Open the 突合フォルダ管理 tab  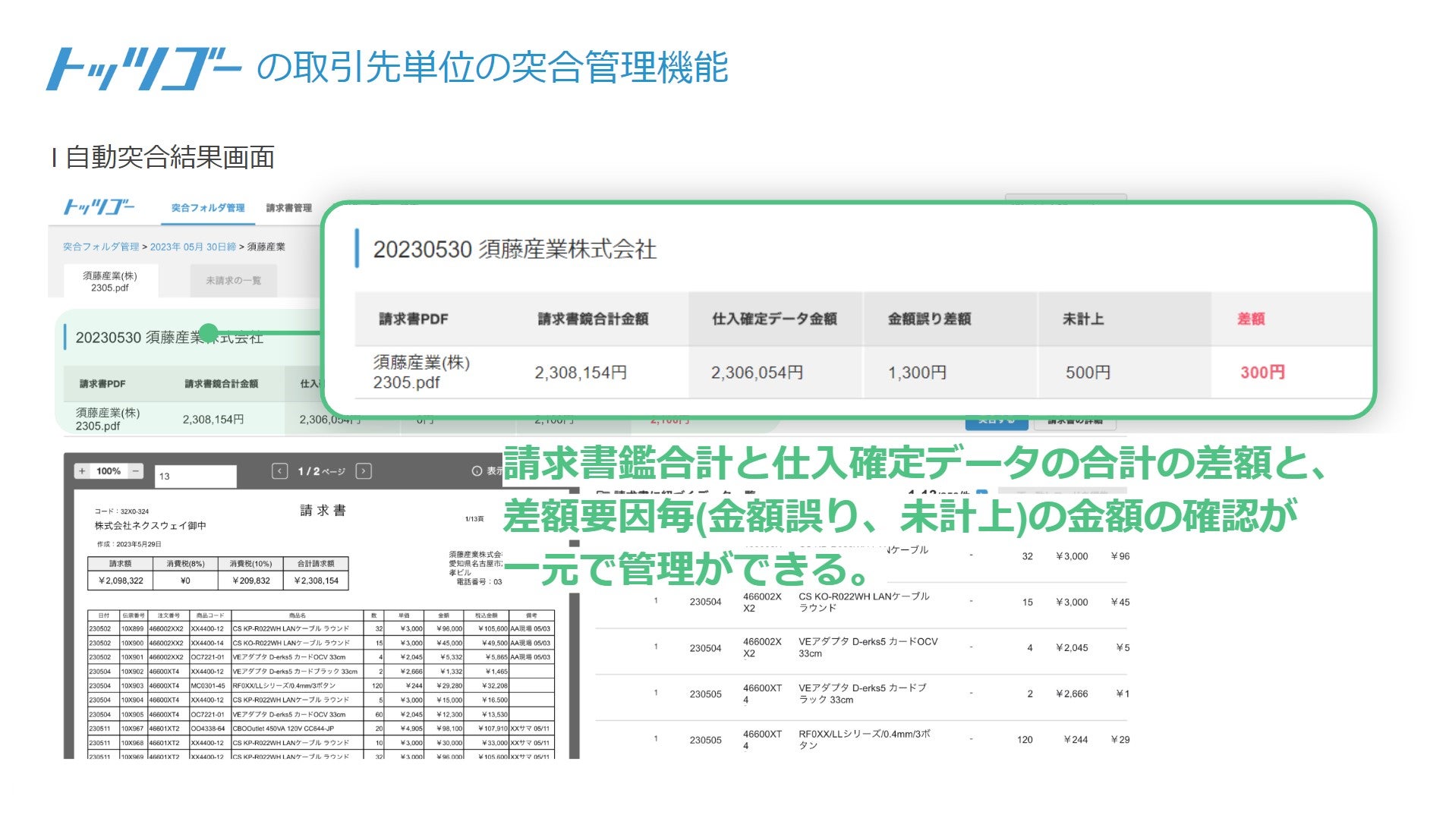click(x=208, y=208)
